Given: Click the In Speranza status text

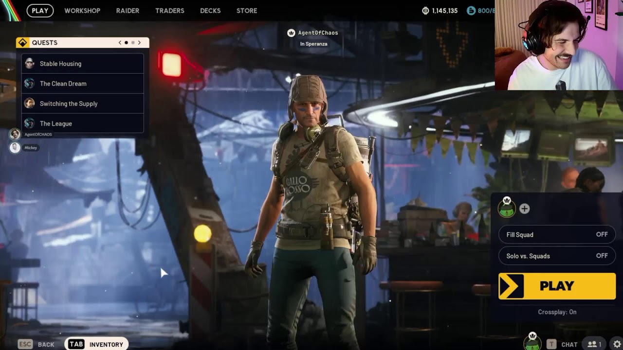Looking at the screenshot, I should coord(313,44).
